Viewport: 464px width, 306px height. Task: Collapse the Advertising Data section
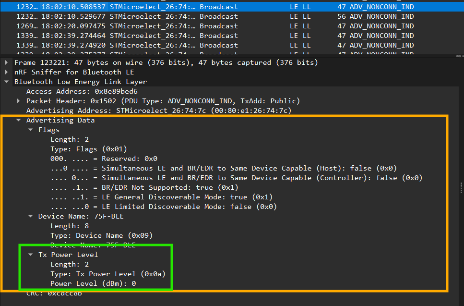(18, 120)
